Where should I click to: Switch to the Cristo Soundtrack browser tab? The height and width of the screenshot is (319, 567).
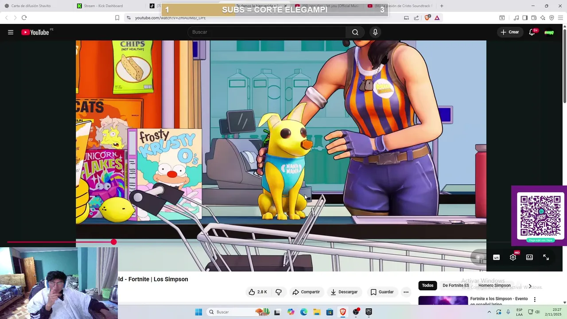click(401, 6)
